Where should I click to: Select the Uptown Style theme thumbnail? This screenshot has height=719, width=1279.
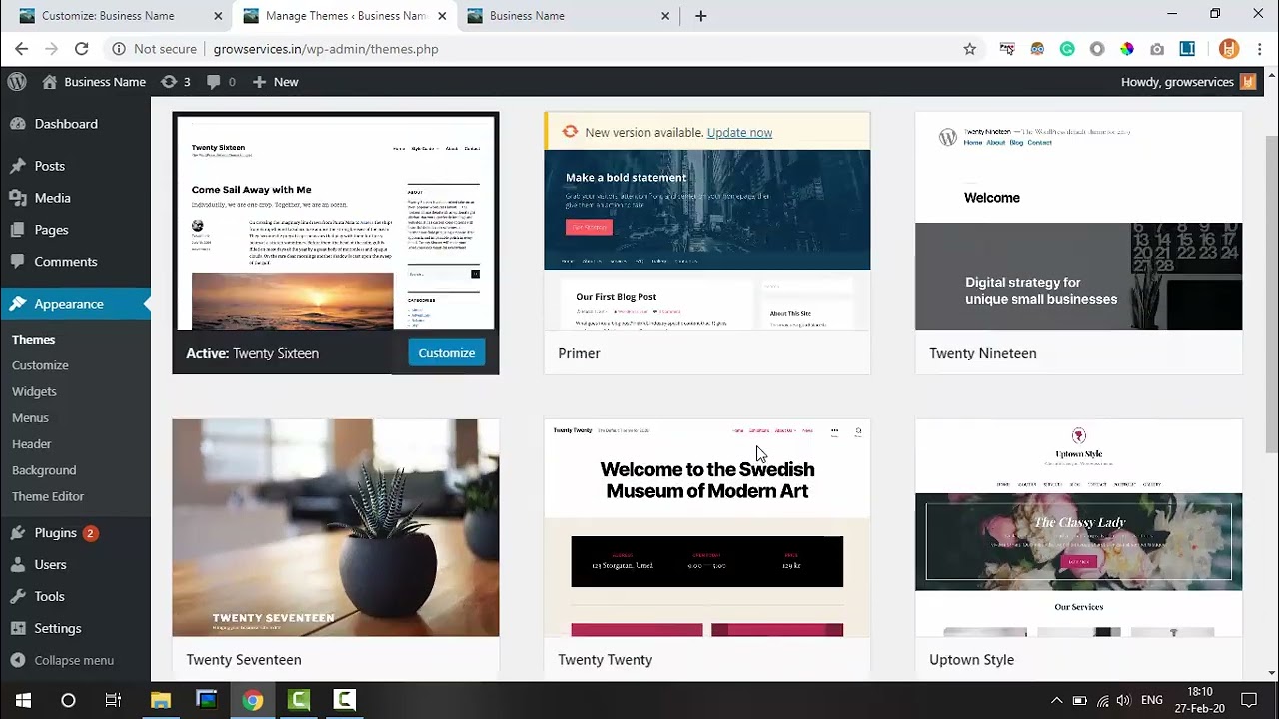(x=1079, y=528)
